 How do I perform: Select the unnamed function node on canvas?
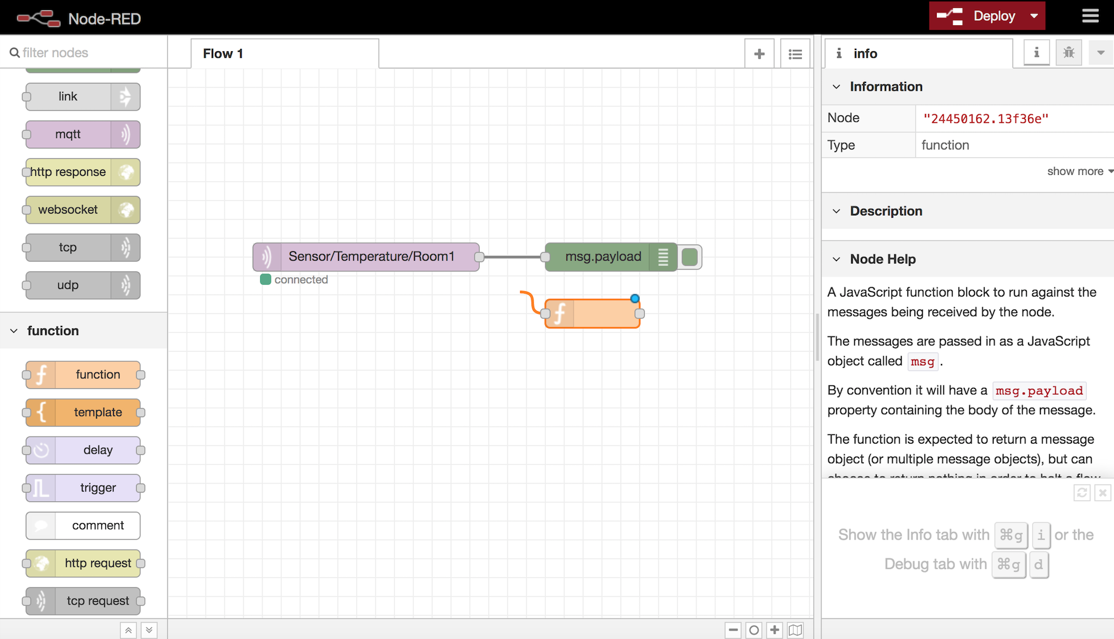(x=592, y=314)
